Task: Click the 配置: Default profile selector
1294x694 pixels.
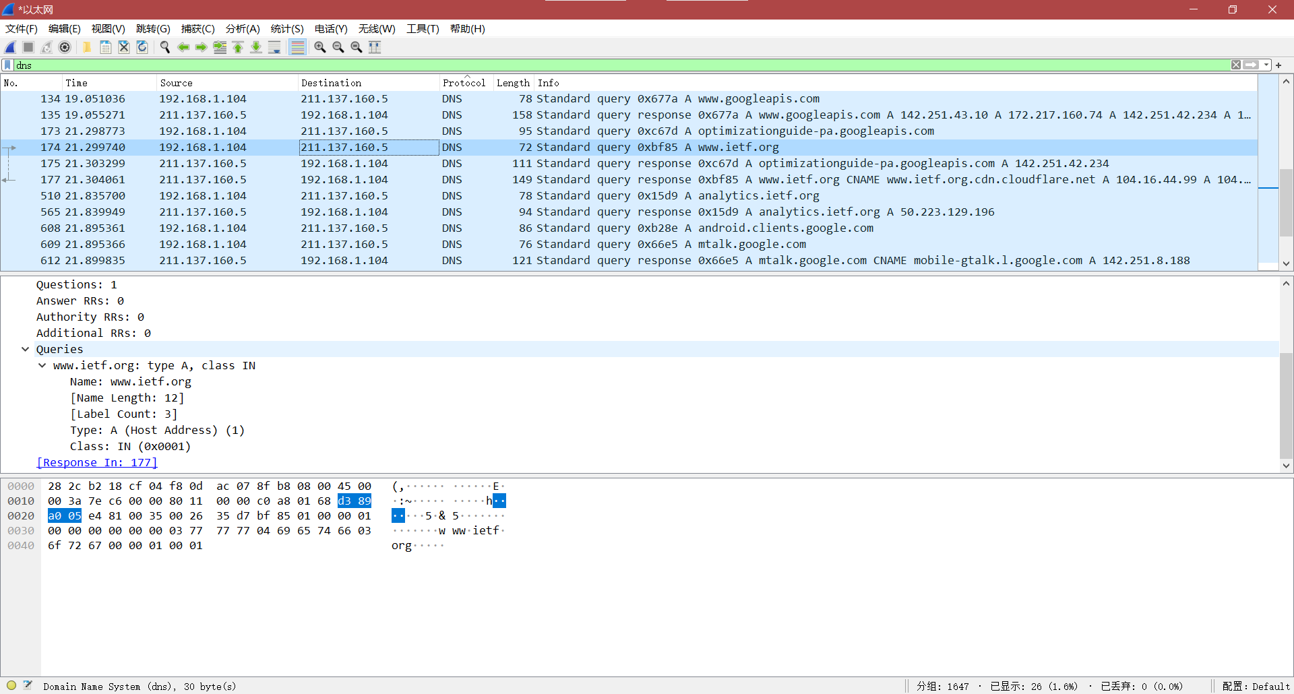Action: [x=1256, y=686]
